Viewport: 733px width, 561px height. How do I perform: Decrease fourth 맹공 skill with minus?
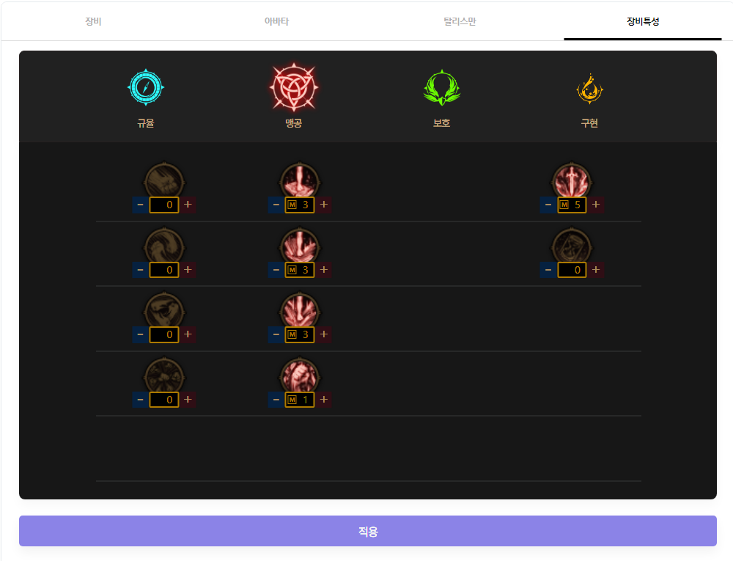pyautogui.click(x=276, y=400)
